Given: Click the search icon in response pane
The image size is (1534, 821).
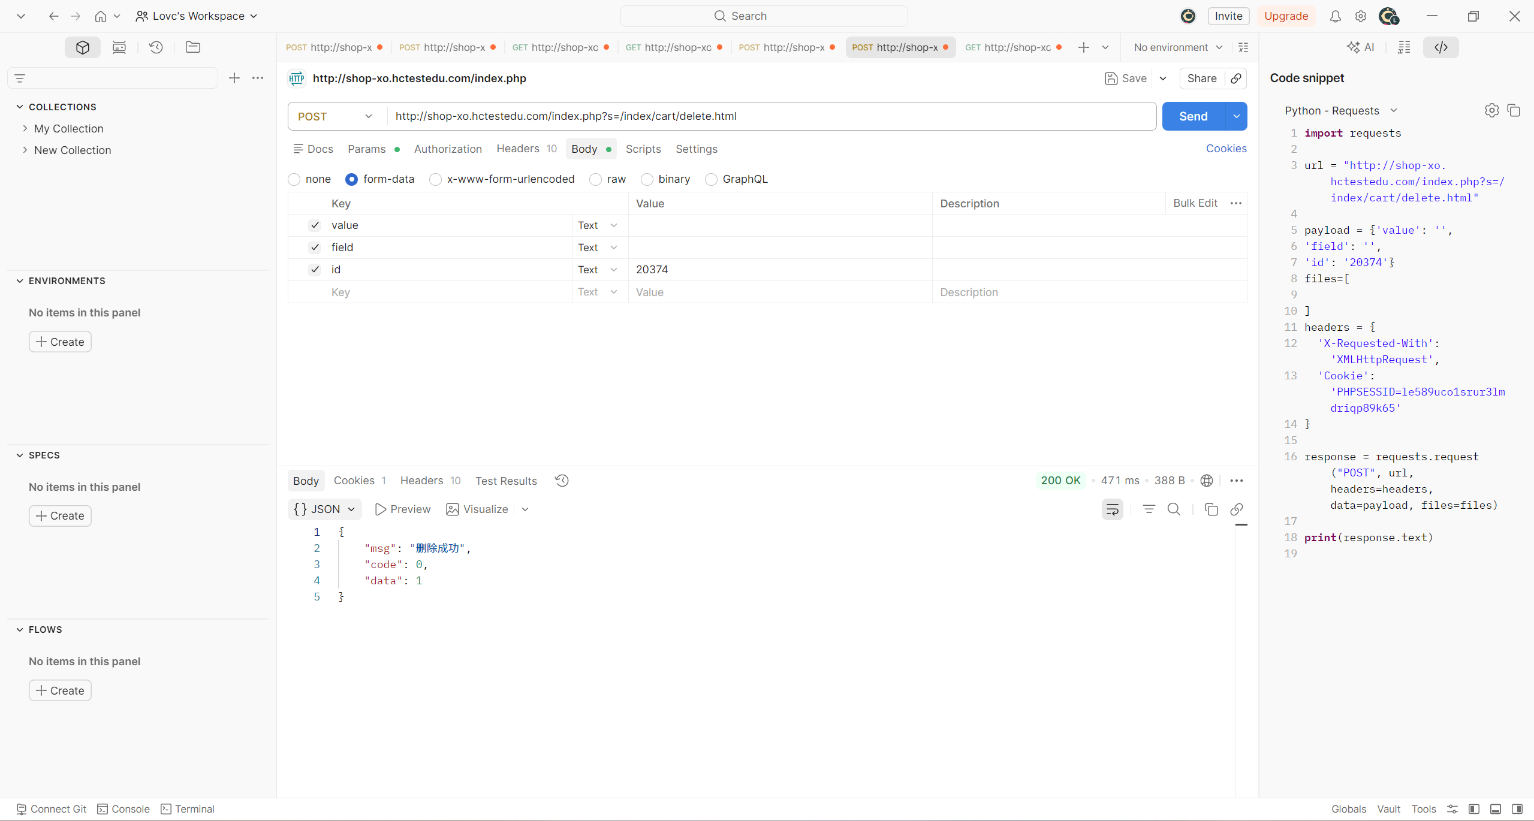Looking at the screenshot, I should 1174,509.
